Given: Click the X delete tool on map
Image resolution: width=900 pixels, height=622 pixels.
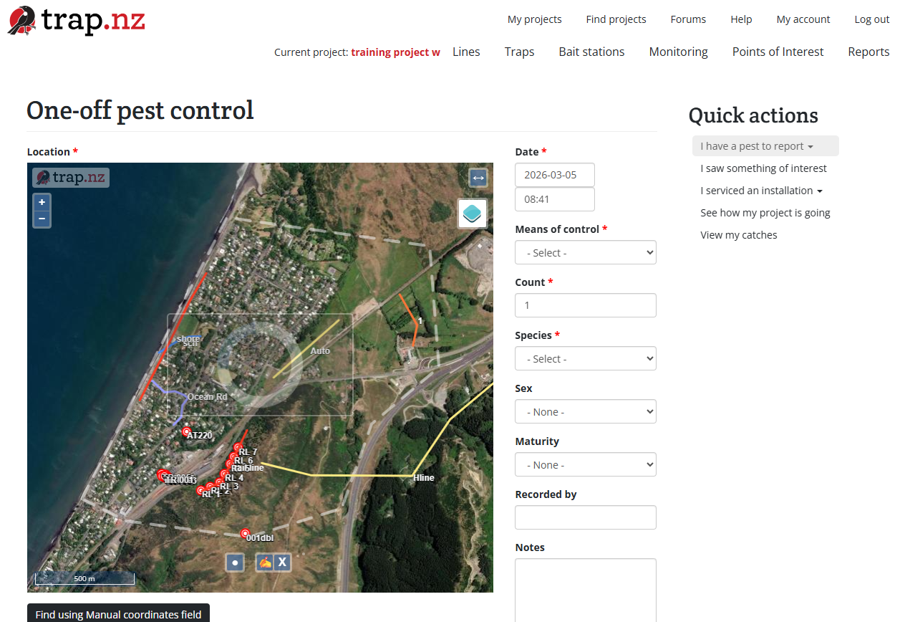Looking at the screenshot, I should point(283,563).
